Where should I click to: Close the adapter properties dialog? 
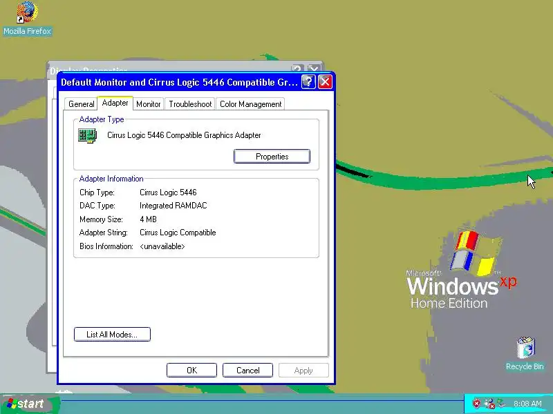coord(325,82)
